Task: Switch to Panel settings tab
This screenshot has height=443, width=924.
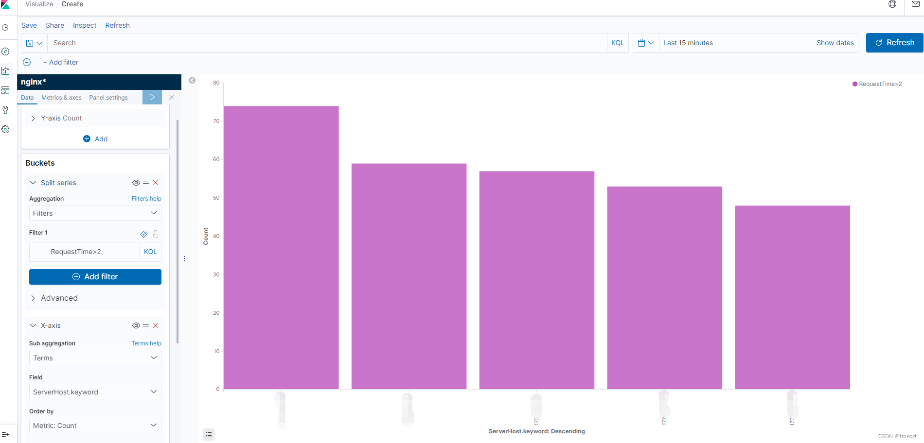Action: pos(108,97)
